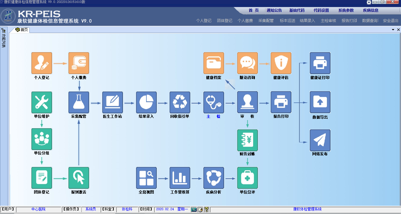Click the 团体登记 toolbar link

[x=224, y=21]
